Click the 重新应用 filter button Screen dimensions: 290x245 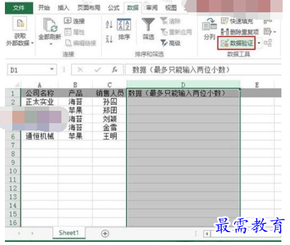pos(176,32)
